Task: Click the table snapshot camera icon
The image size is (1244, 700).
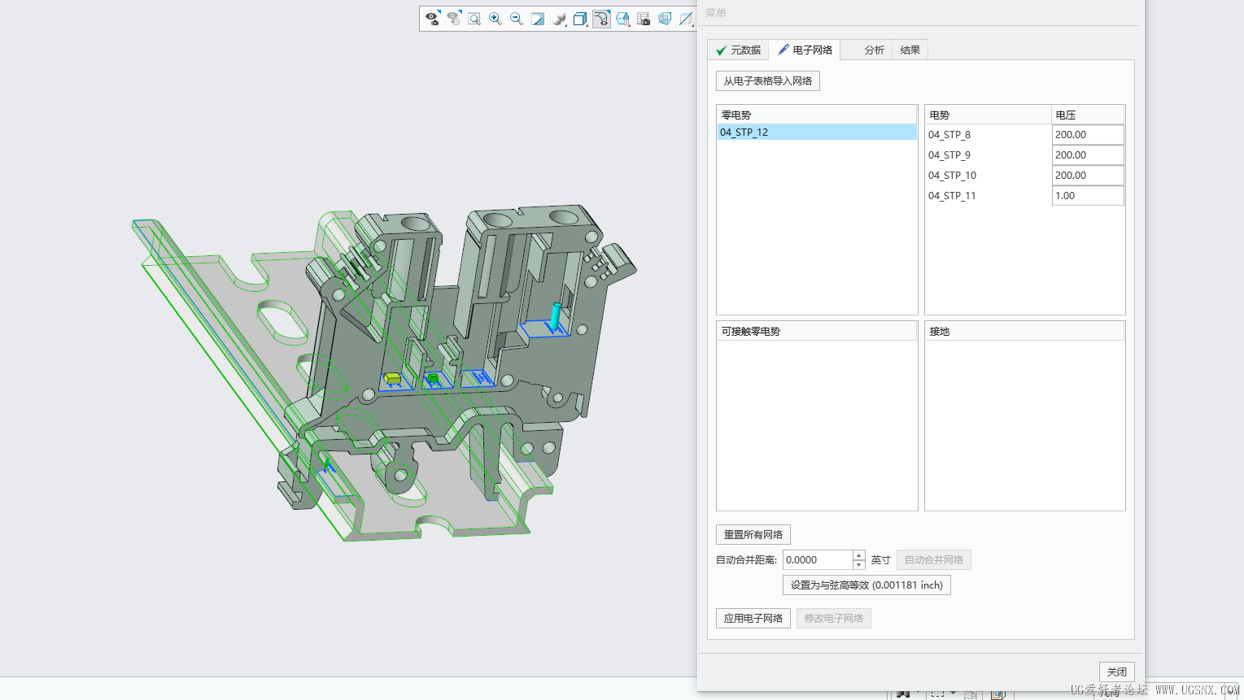Action: tap(644, 19)
